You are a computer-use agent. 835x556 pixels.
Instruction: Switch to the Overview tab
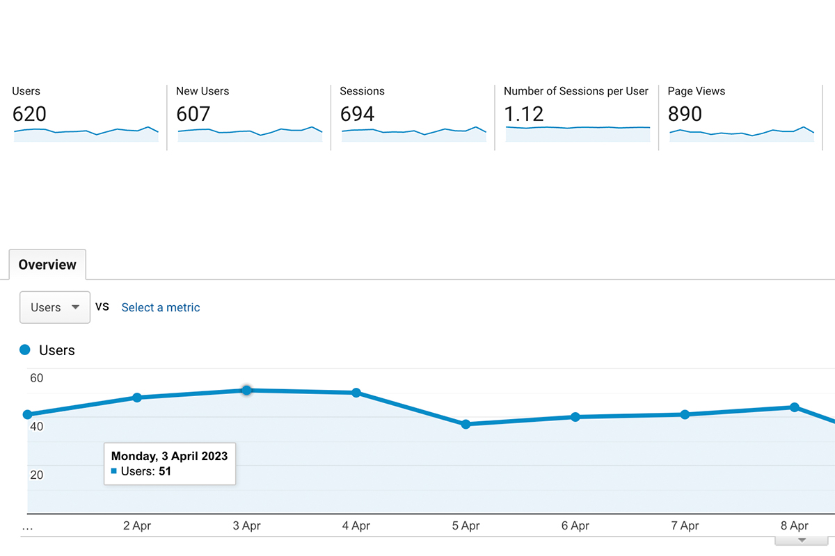point(47,265)
